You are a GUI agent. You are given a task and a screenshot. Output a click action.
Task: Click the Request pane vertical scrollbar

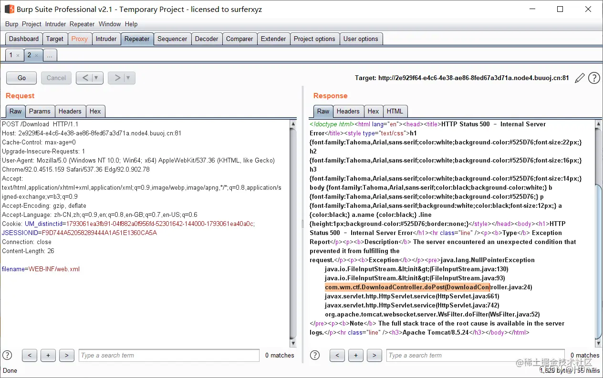(x=293, y=234)
